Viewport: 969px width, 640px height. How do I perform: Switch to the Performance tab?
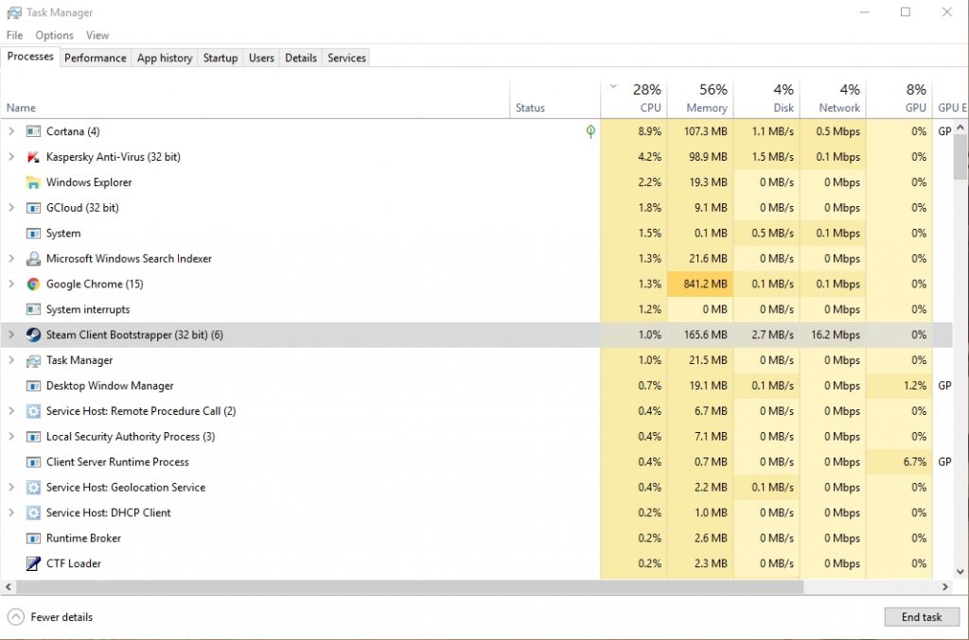tap(96, 58)
